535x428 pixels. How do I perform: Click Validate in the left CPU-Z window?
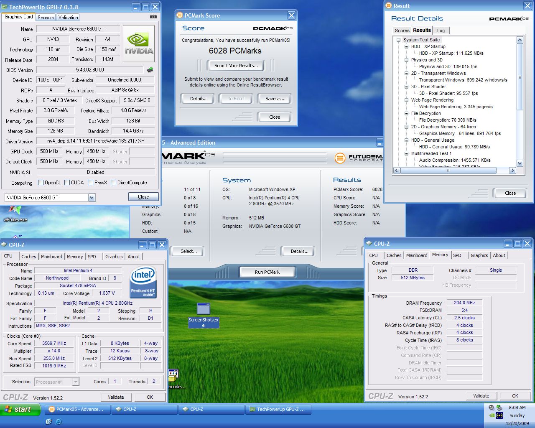(116, 397)
